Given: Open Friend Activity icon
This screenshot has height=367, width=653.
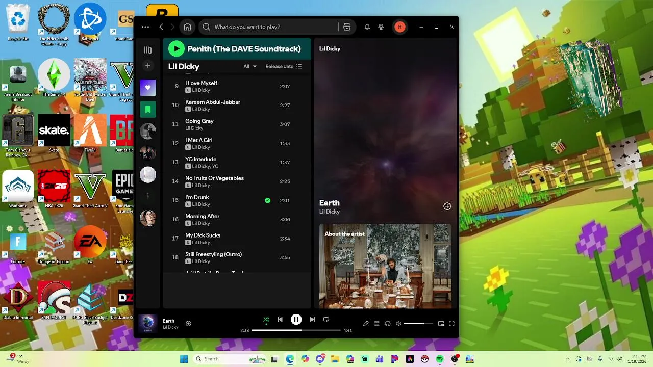Looking at the screenshot, I should [x=381, y=27].
